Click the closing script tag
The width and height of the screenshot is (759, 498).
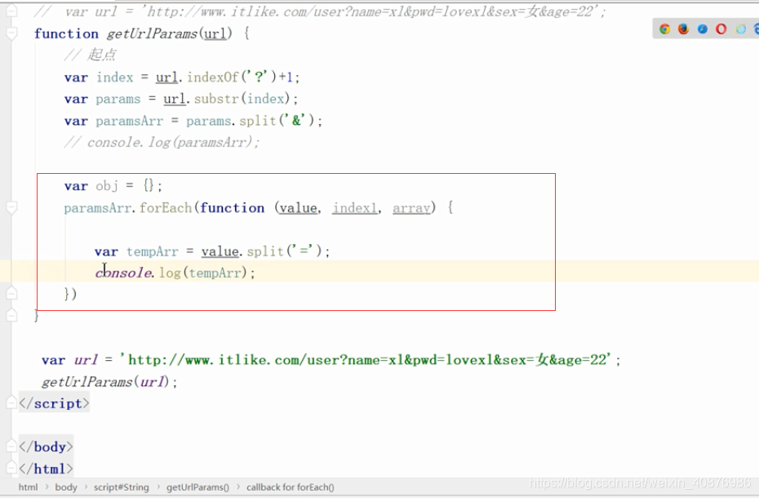pyautogui.click(x=54, y=403)
